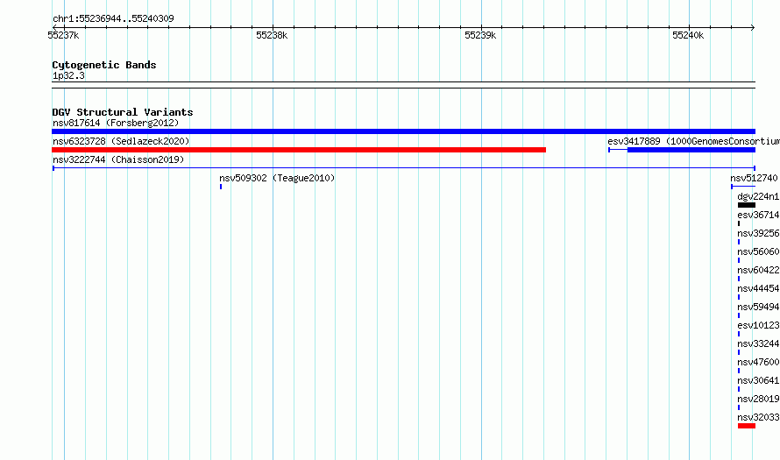
Task: Select the Cytogenetic Bands track title
Action: pyautogui.click(x=104, y=65)
